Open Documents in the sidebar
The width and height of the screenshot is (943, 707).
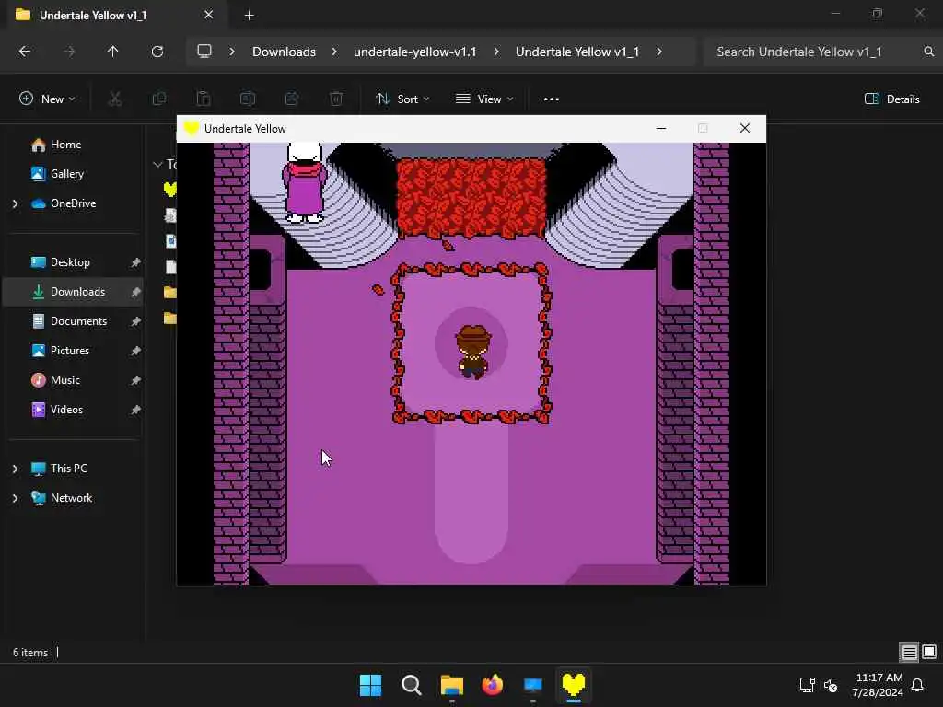79,321
